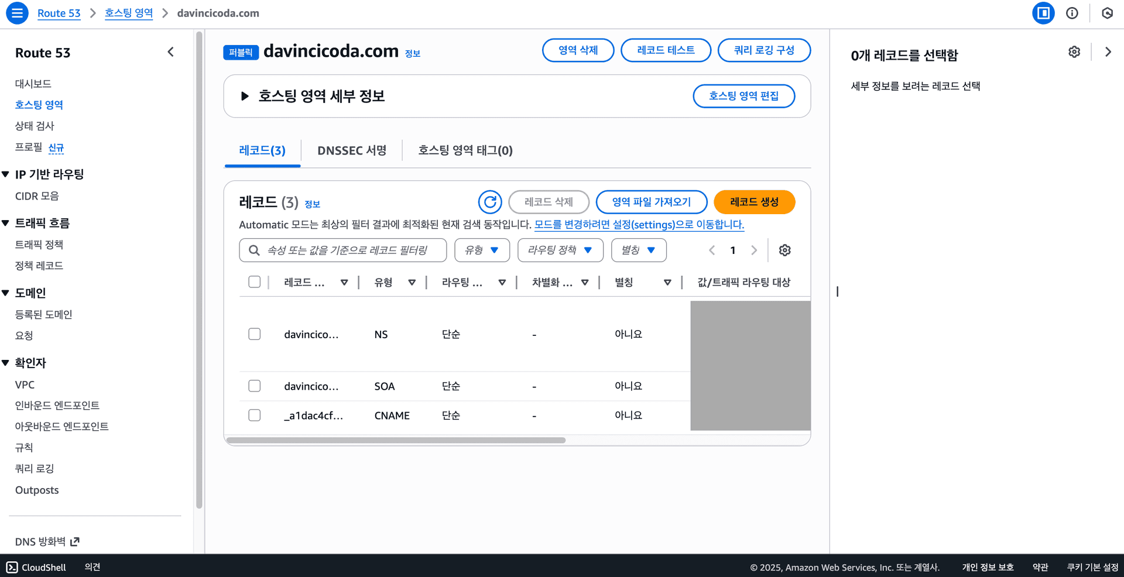Open the notifications icon top right
Image resolution: width=1124 pixels, height=577 pixels.
1106,13
